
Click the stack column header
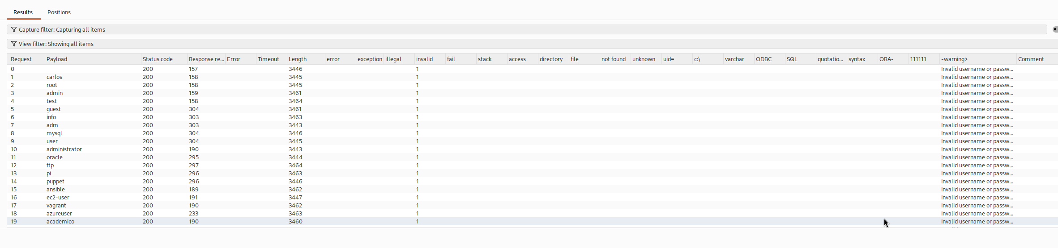click(491, 59)
